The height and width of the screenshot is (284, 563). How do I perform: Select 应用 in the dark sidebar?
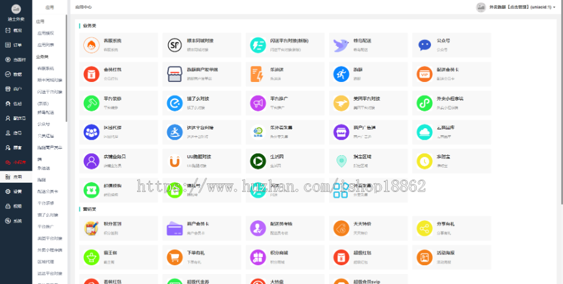(16, 176)
